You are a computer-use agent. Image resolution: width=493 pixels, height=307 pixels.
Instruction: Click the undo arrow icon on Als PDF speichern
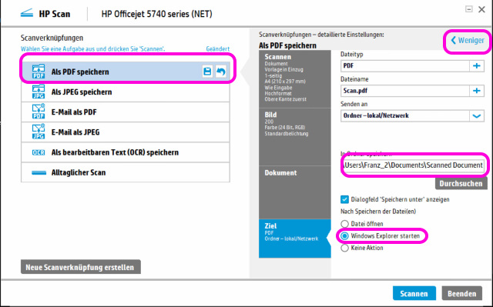(221, 72)
